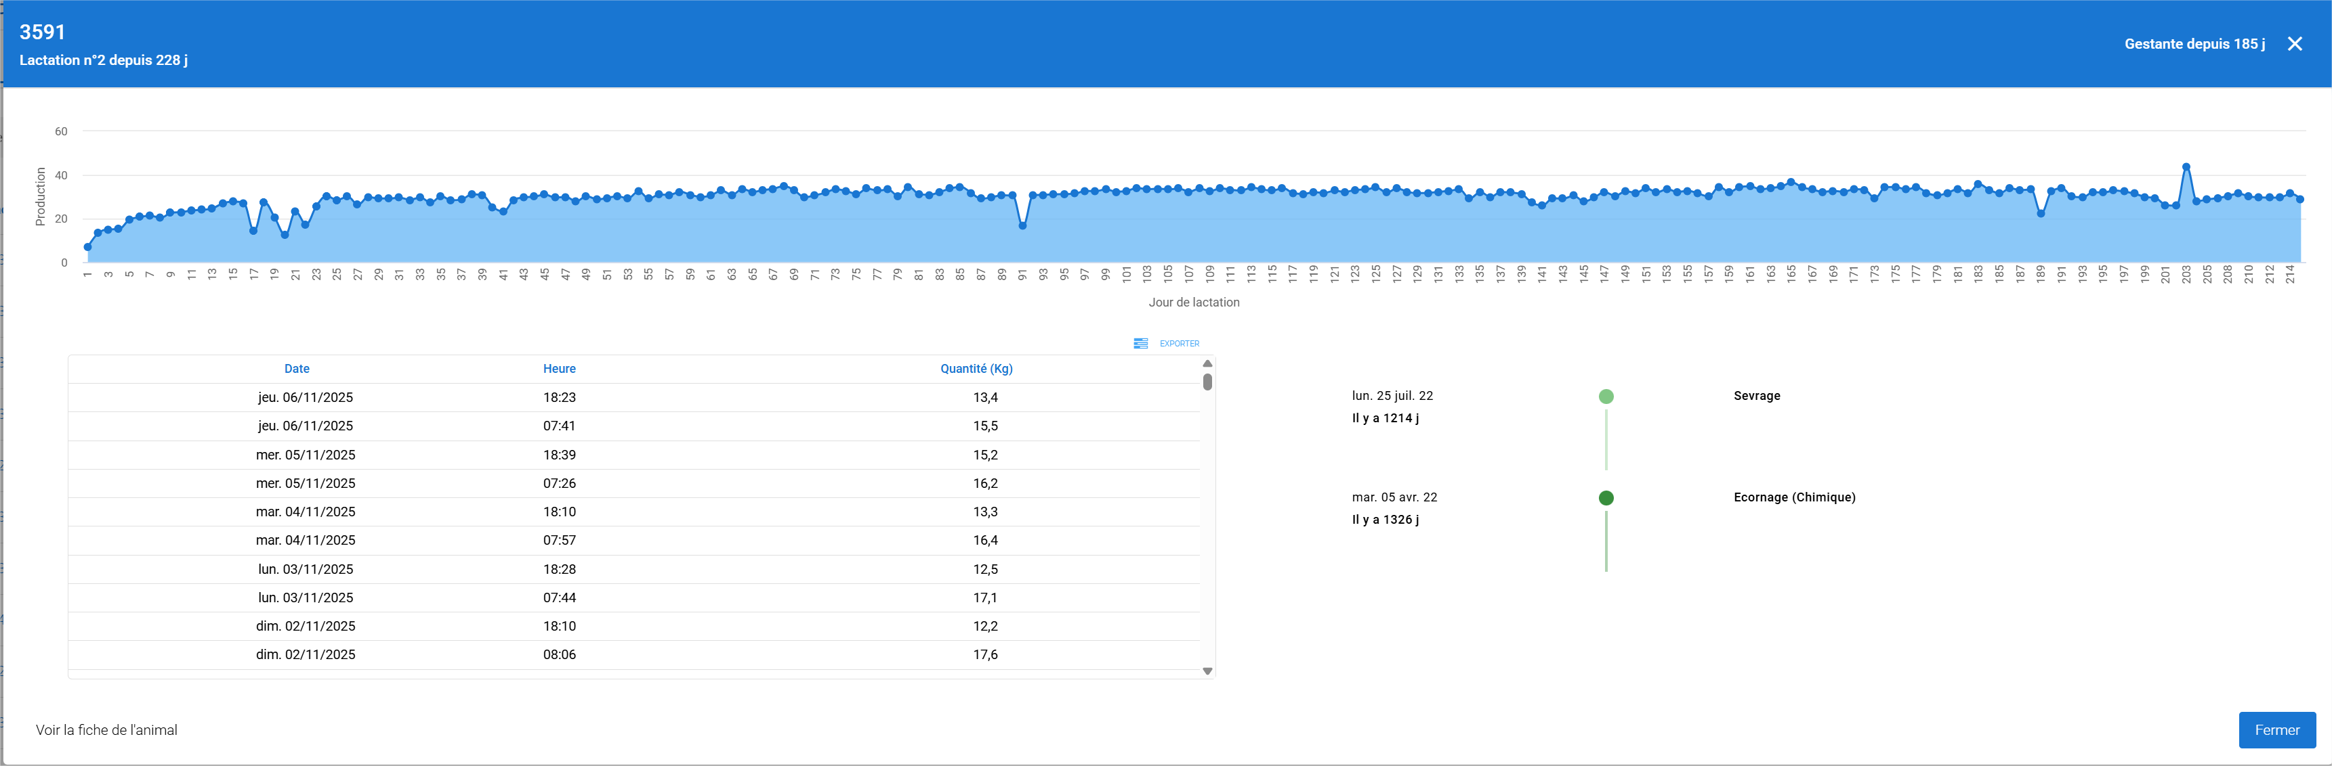Click the time cell 07:57
2332x766 pixels.
[x=560, y=540]
